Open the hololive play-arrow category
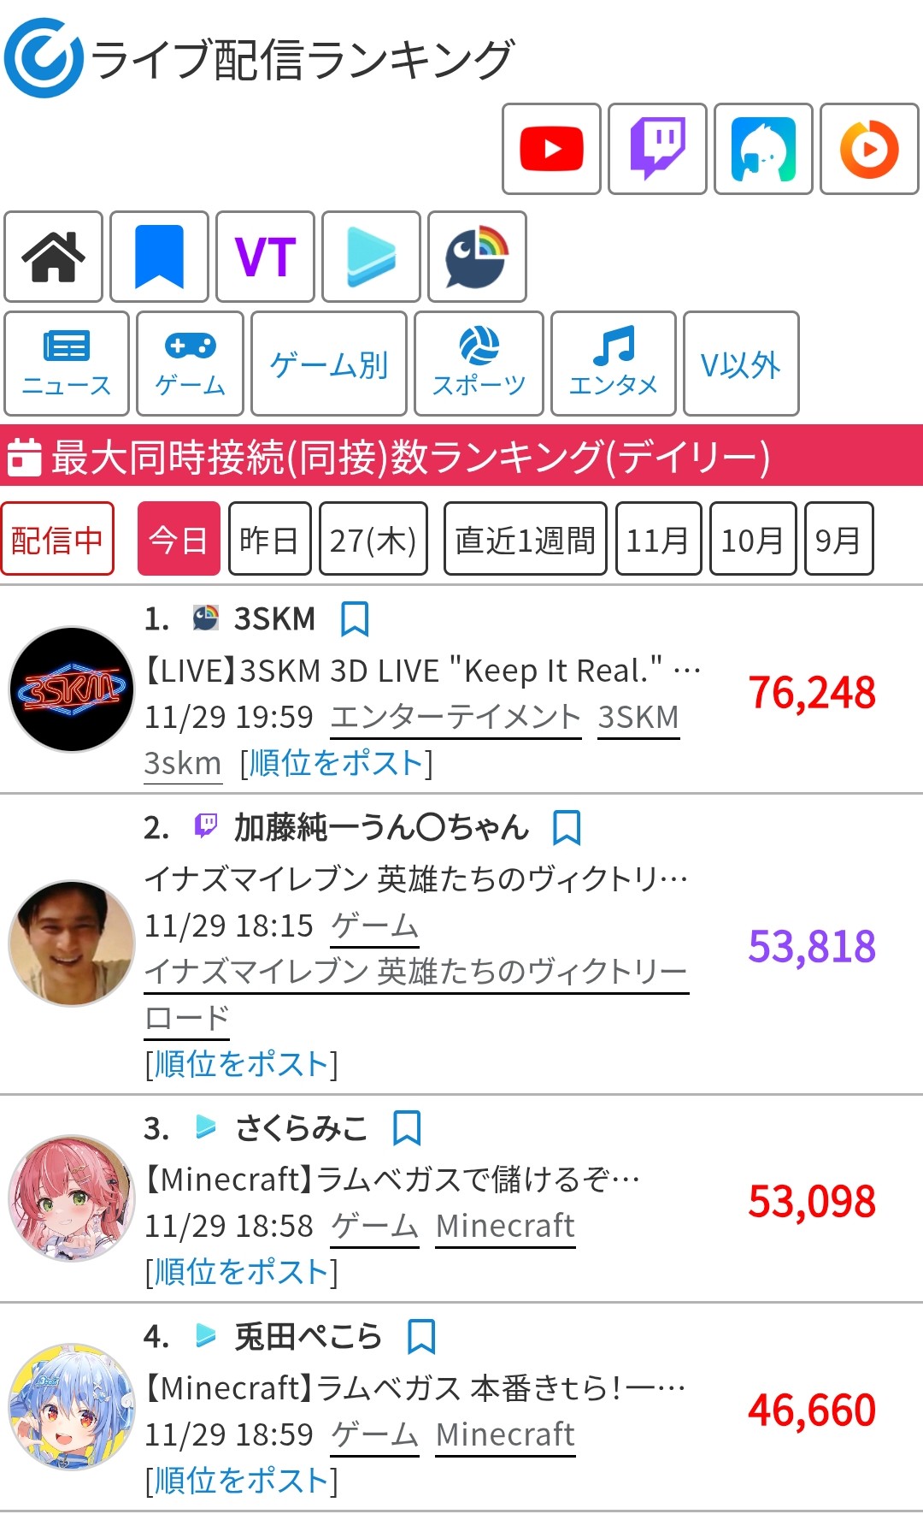923x1520 pixels. click(372, 257)
